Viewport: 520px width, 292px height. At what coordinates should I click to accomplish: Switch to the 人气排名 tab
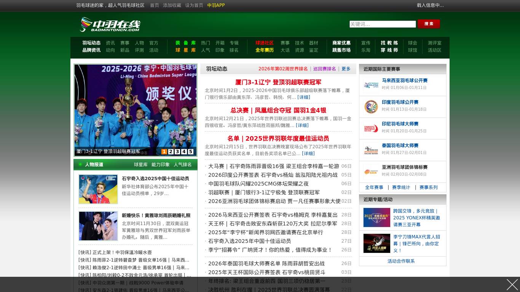click(x=182, y=165)
